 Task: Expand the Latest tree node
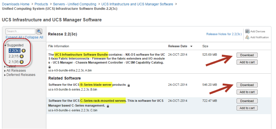(5, 67)
